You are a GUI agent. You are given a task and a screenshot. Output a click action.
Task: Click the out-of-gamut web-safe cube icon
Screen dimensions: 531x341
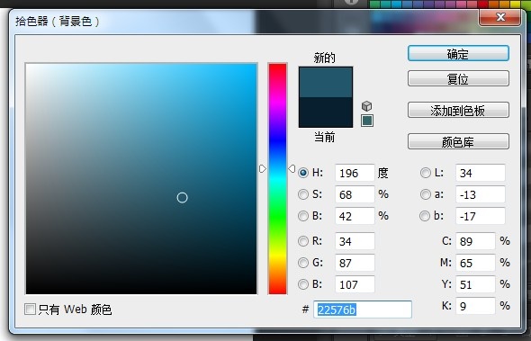click(x=367, y=106)
